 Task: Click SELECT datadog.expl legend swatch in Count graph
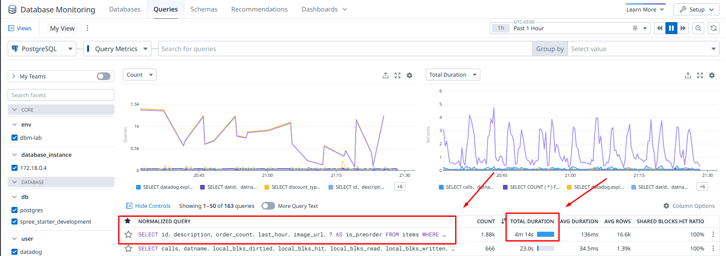(138, 187)
